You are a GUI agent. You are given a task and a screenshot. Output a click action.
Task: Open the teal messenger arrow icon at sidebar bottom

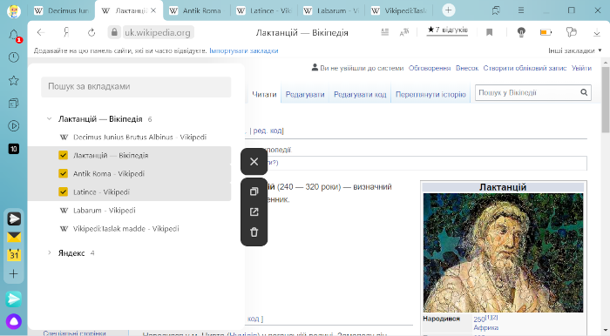(x=14, y=299)
